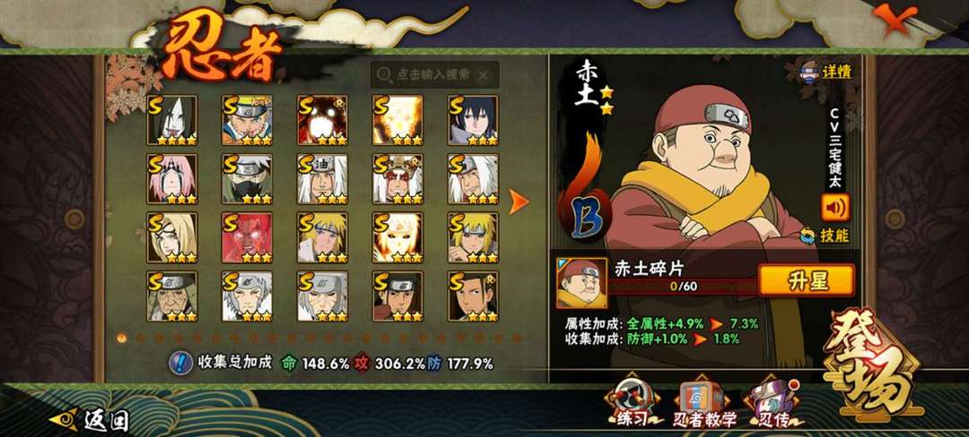Close the ninja screen with the red X
The height and width of the screenshot is (437, 969).
click(895, 19)
